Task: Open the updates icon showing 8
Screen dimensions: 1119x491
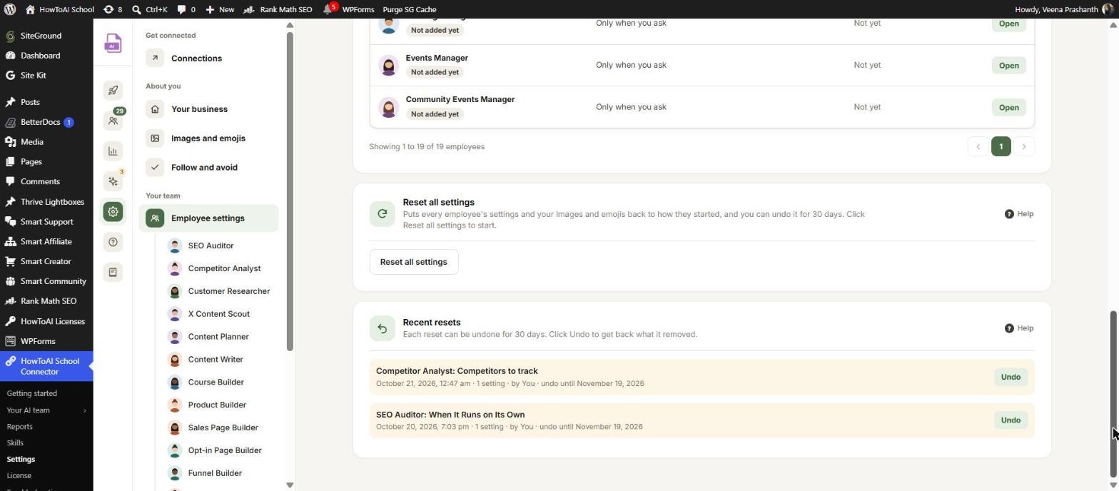Action: tap(113, 9)
